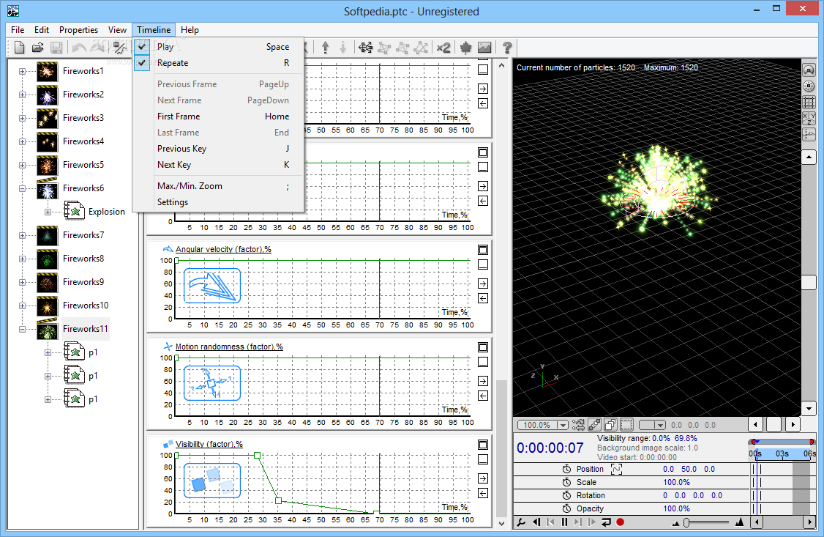The image size is (824, 537).
Task: Click the up arrow toolbar icon
Action: click(326, 48)
